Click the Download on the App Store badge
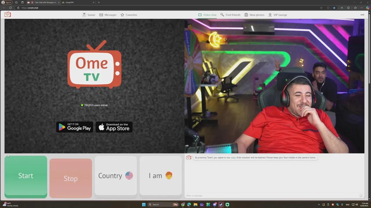The width and height of the screenshot is (371, 208). 114,127
